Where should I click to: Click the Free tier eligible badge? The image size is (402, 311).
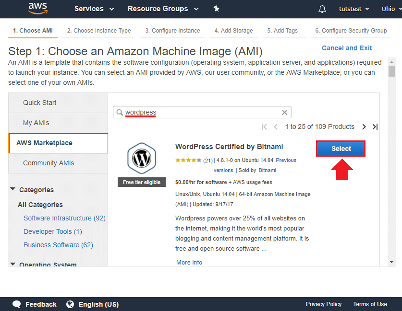click(142, 182)
